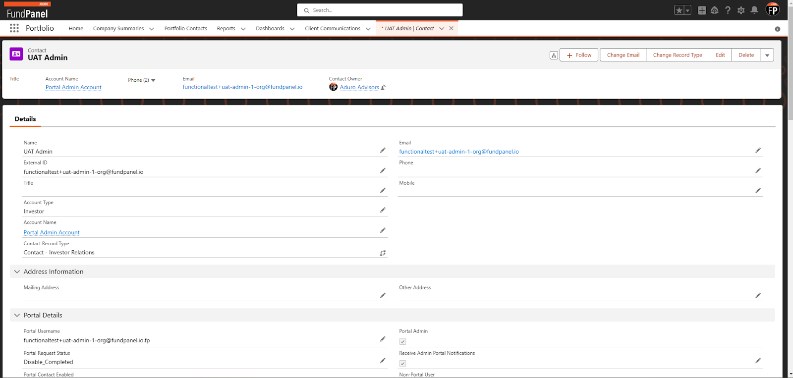Click the email link in Details section
The image size is (793, 378).
coord(459,152)
